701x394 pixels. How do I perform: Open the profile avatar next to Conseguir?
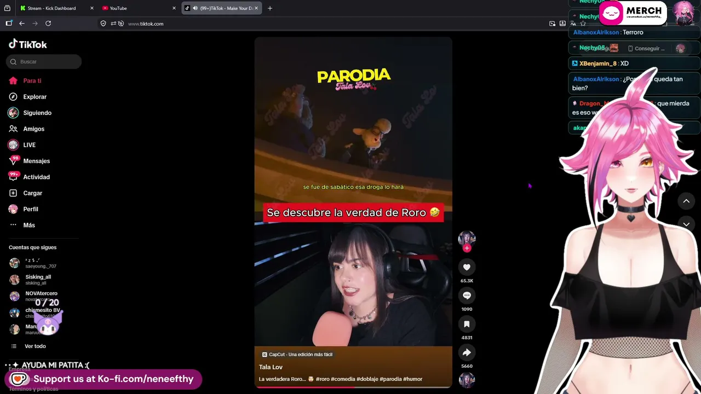(680, 49)
